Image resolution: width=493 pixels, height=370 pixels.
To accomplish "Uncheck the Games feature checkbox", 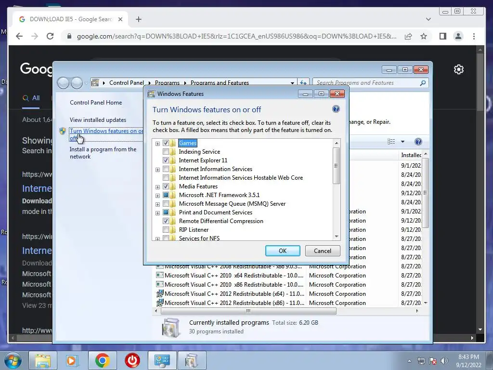I will pos(166,143).
